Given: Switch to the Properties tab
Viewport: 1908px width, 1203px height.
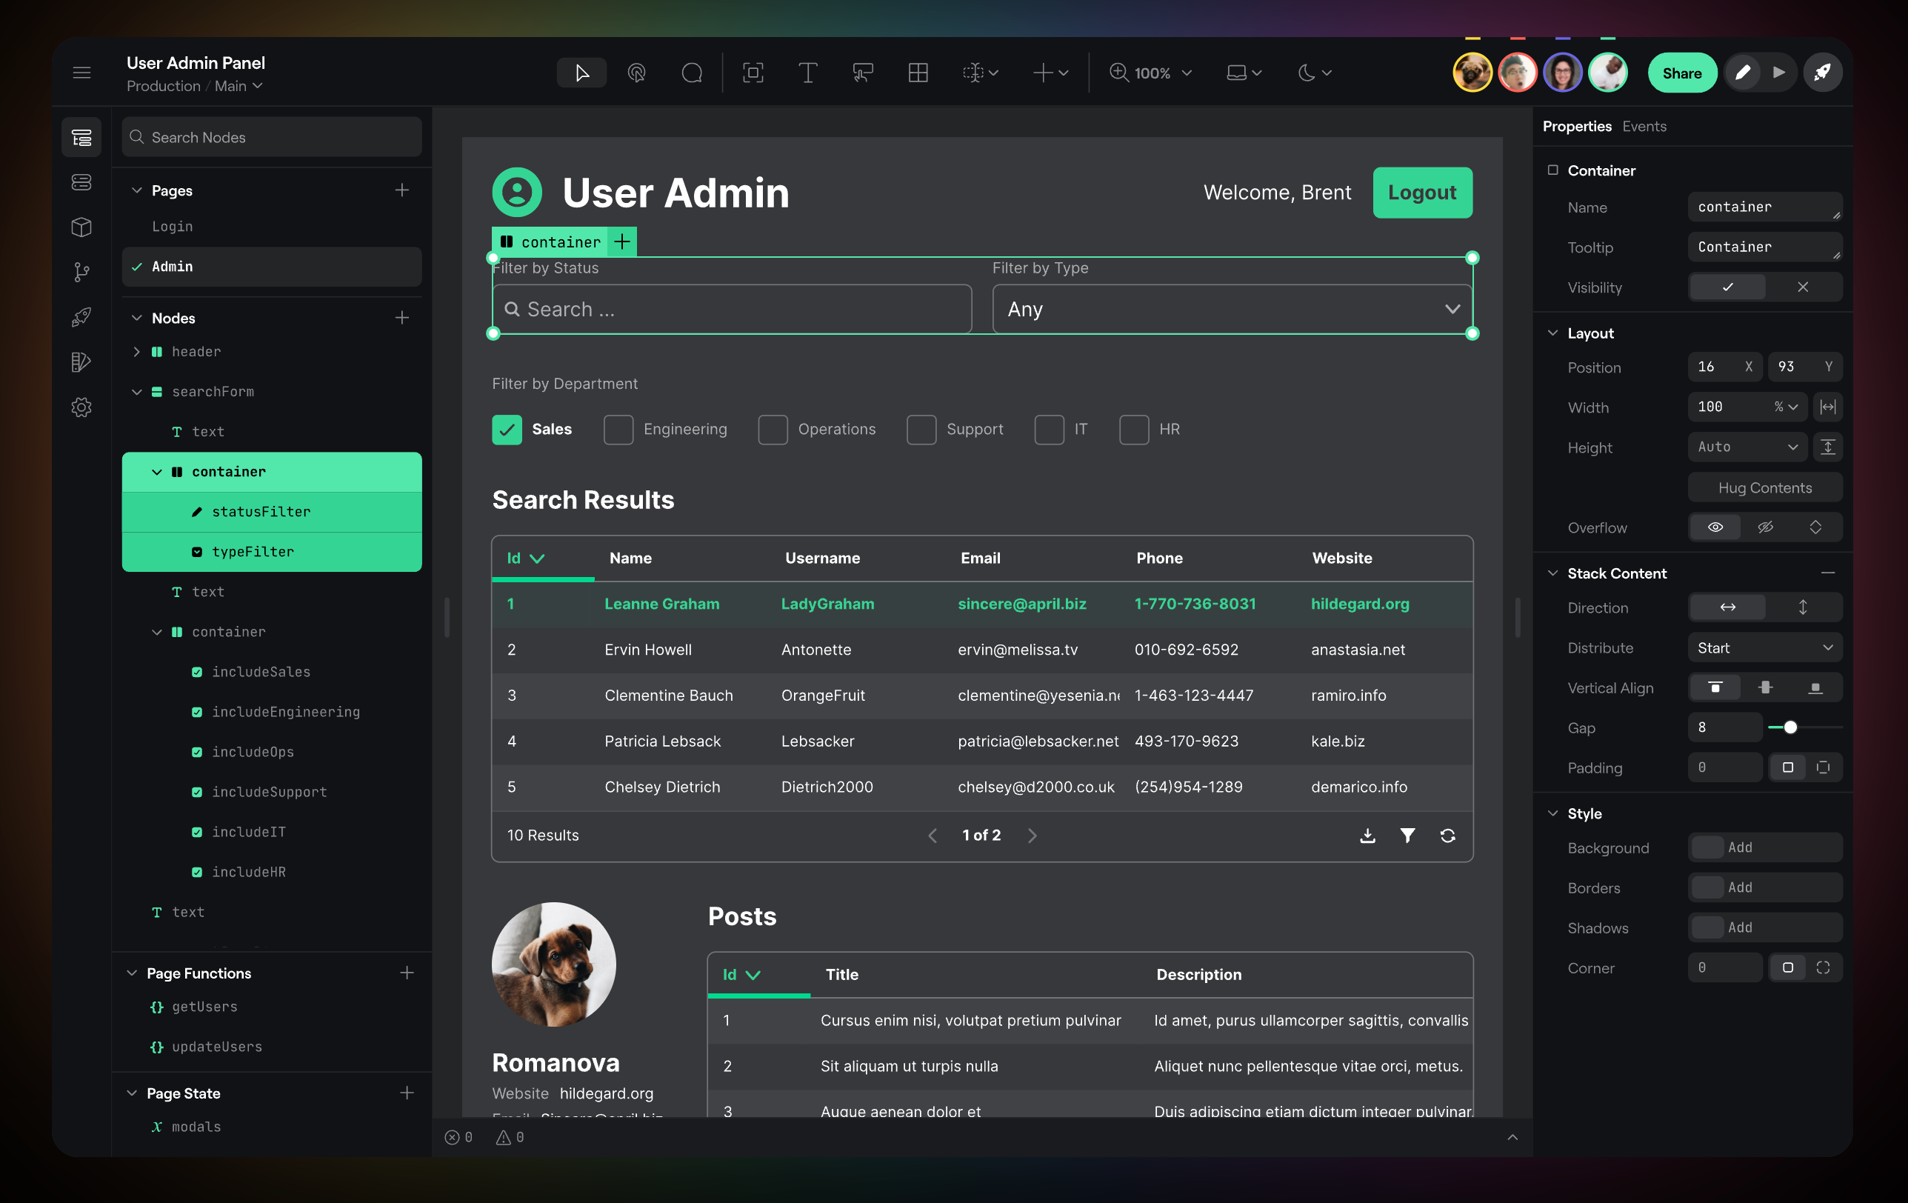Looking at the screenshot, I should 1577,126.
